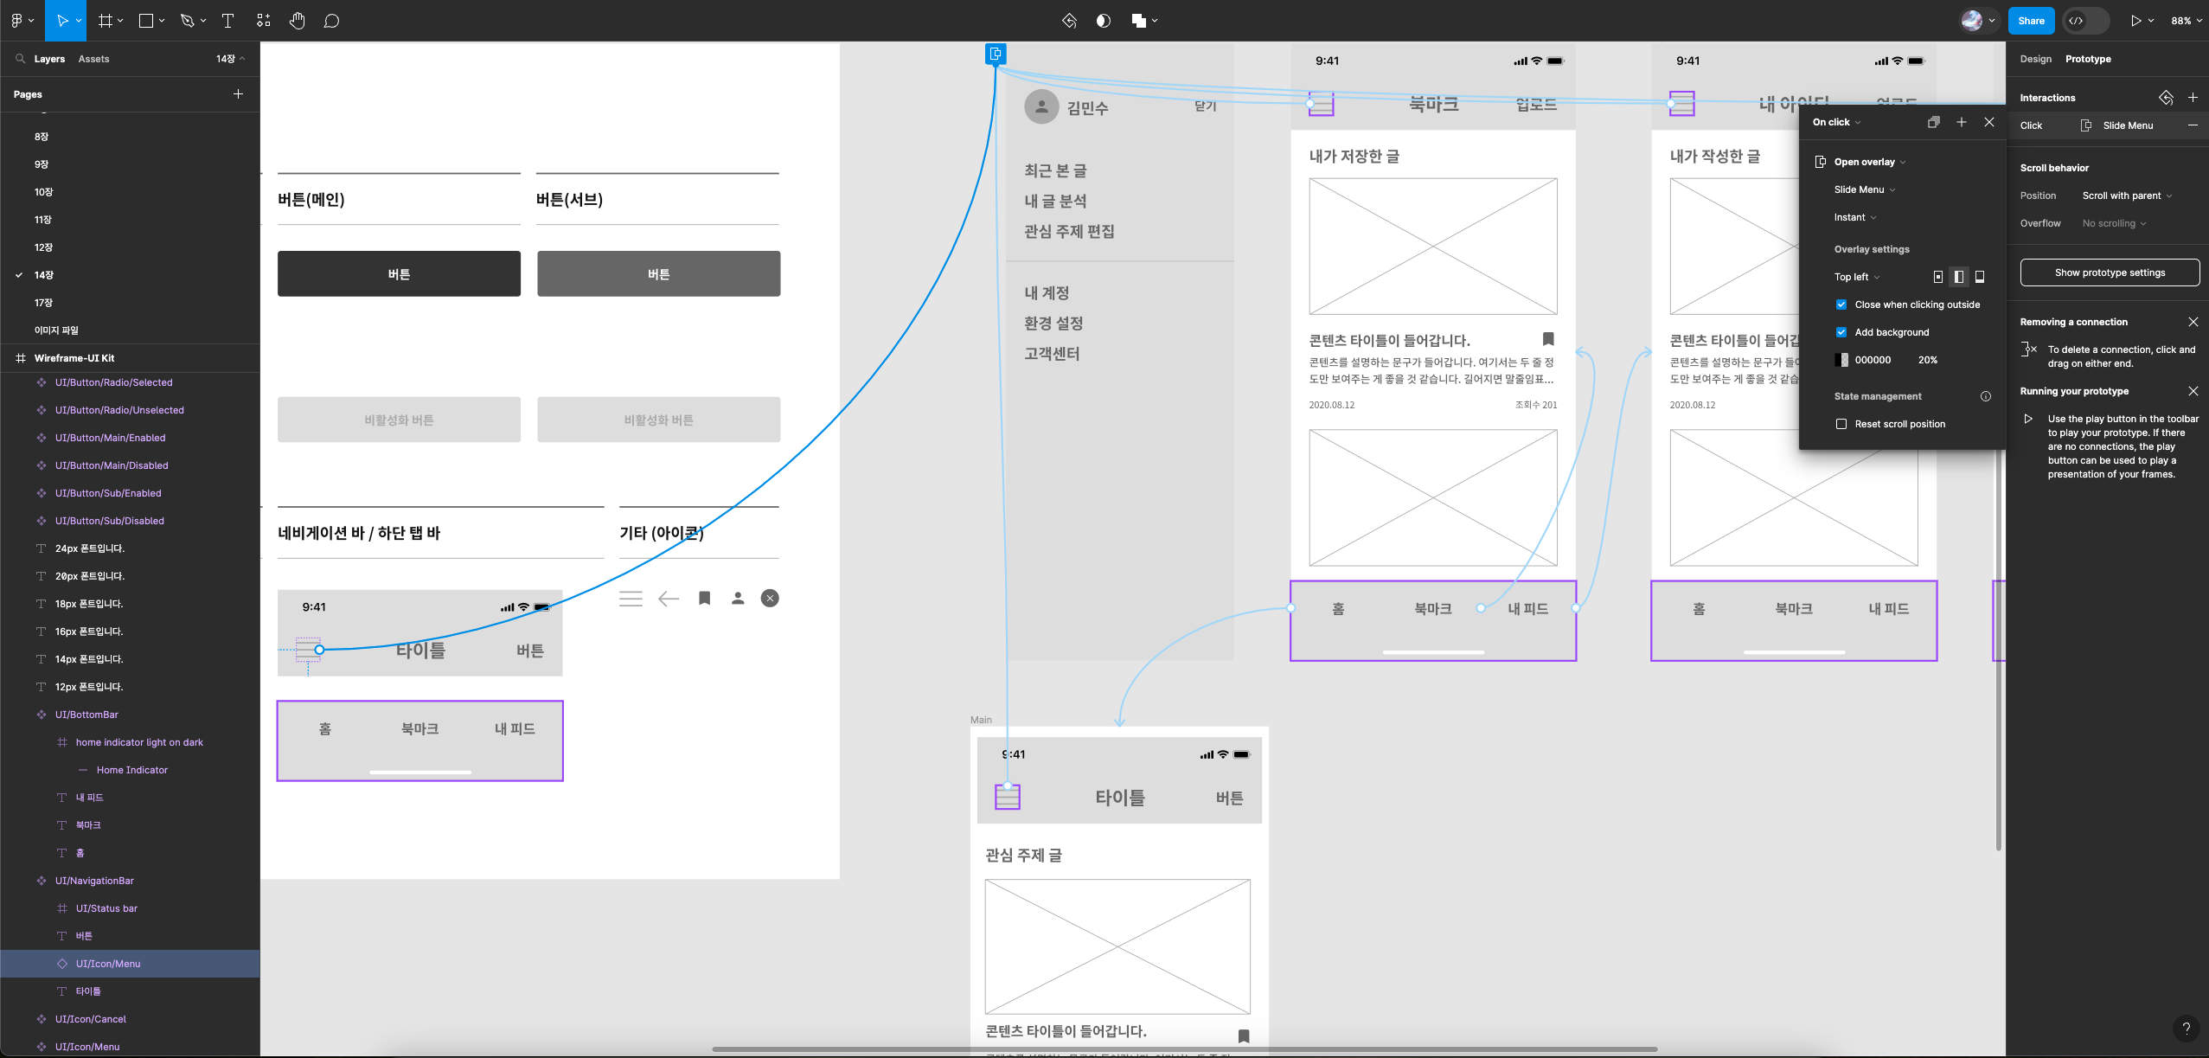Select the Text tool
The height and width of the screenshot is (1058, 2209).
pos(228,21)
